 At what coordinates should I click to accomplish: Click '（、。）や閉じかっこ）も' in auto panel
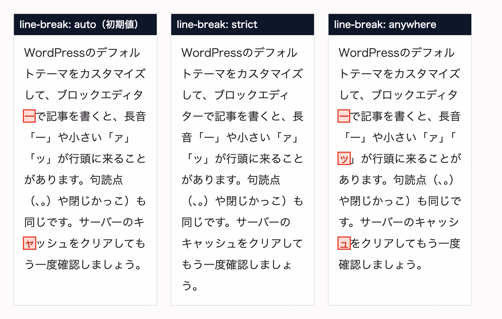(87, 201)
